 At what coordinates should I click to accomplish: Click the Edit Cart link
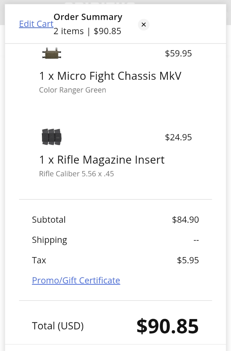36,24
